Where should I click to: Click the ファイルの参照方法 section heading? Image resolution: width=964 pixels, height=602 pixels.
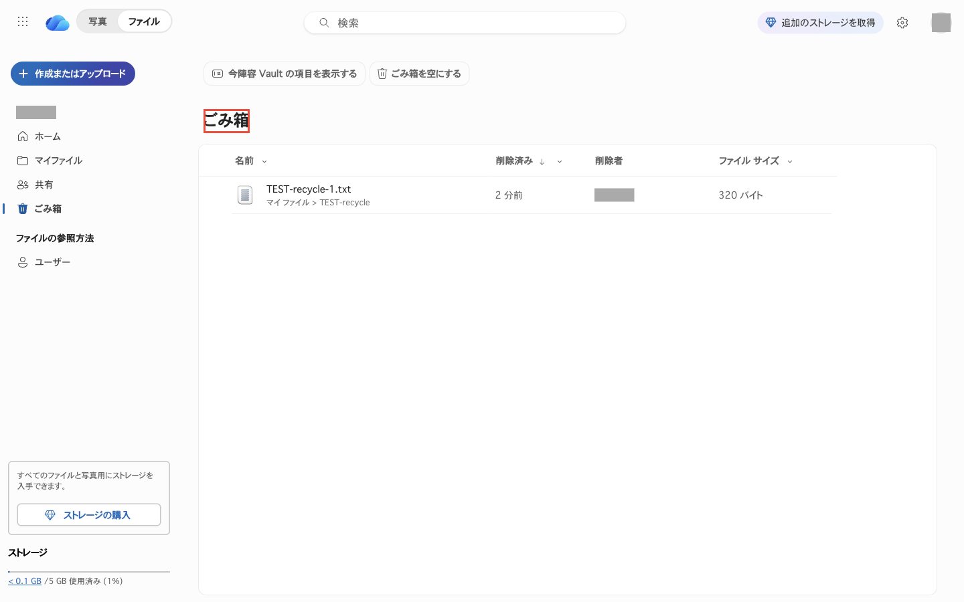[55, 238]
